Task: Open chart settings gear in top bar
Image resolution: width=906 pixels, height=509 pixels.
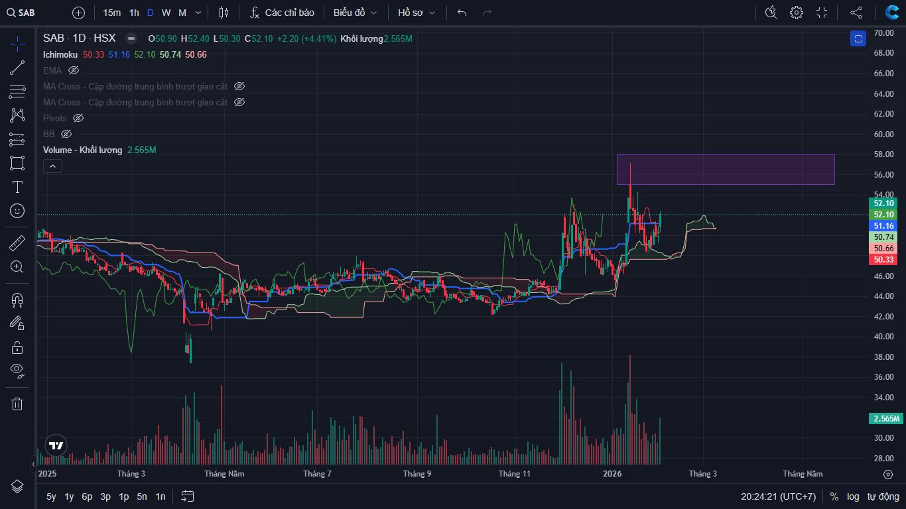Action: 797,13
